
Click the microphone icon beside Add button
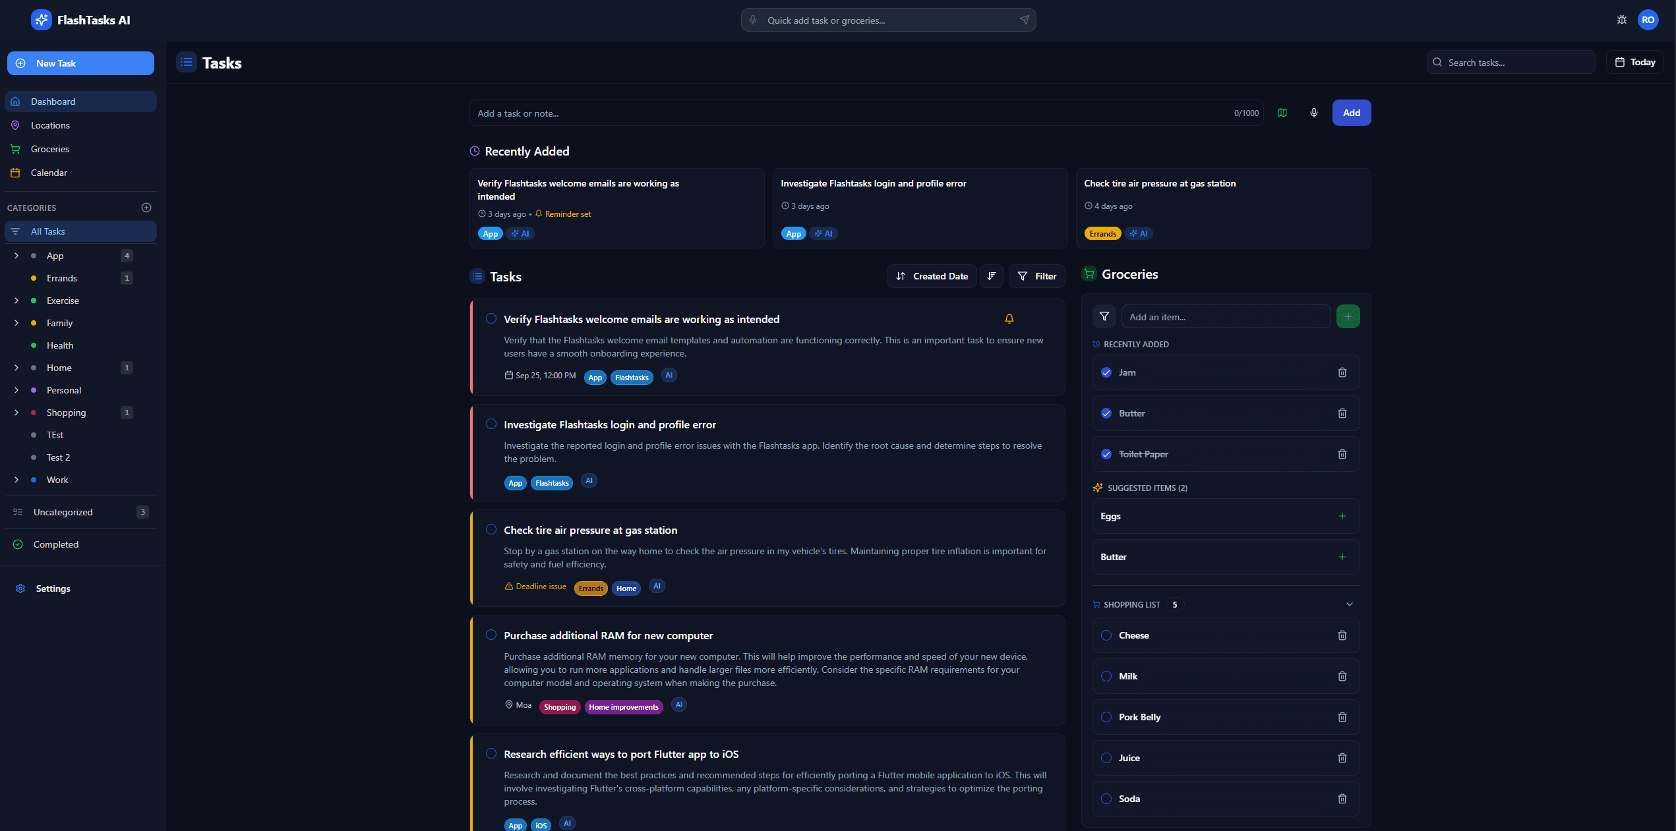click(x=1313, y=113)
